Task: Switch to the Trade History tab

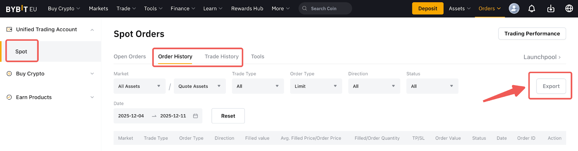Action: (221, 56)
